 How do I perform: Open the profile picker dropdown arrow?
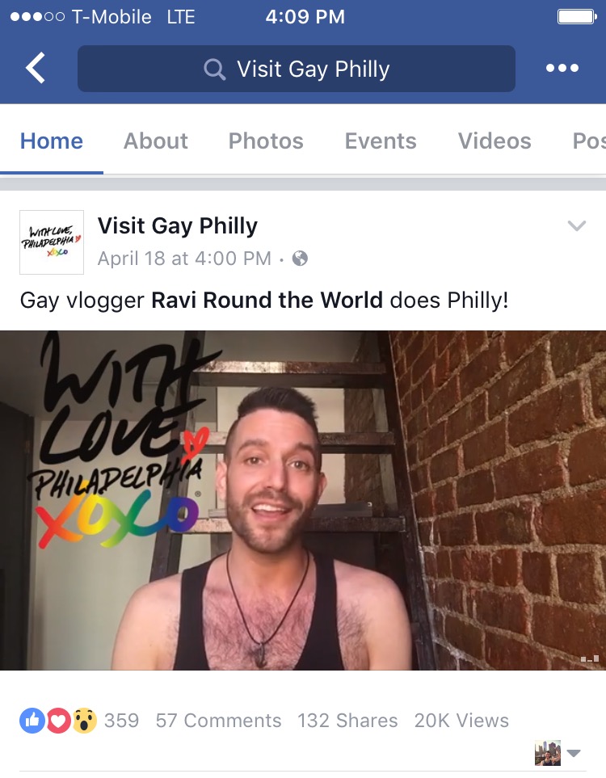[574, 753]
